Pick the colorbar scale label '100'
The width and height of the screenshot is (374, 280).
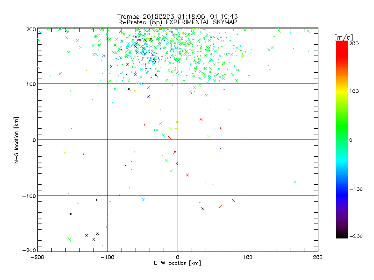click(354, 91)
